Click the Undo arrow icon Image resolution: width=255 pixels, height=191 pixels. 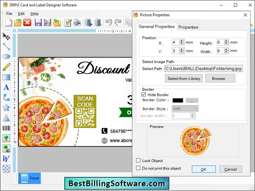[x=109, y=22]
